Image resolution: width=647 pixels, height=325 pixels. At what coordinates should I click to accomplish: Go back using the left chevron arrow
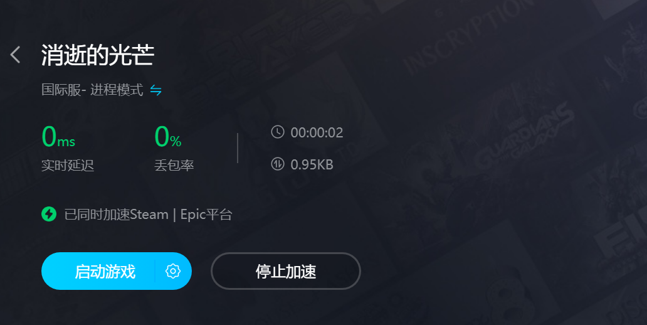[x=15, y=55]
